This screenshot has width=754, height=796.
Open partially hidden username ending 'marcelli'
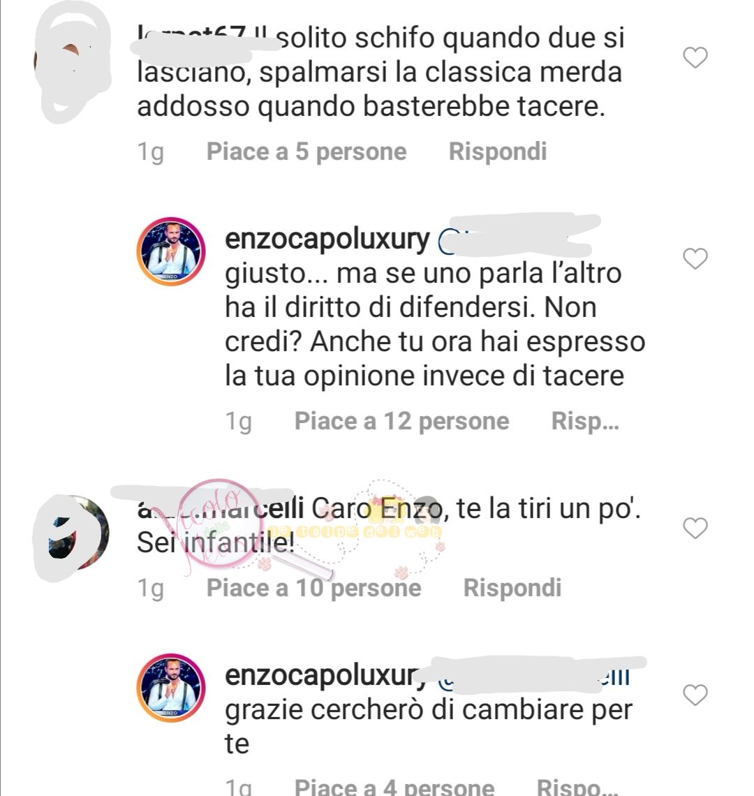tap(221, 508)
